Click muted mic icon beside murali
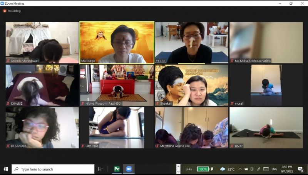308x175 pixels. [232, 103]
